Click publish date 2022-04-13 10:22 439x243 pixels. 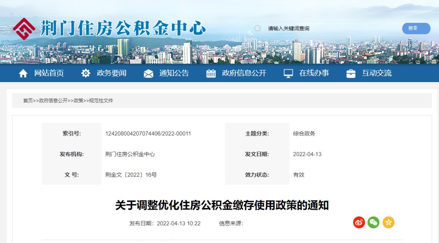click(178, 223)
